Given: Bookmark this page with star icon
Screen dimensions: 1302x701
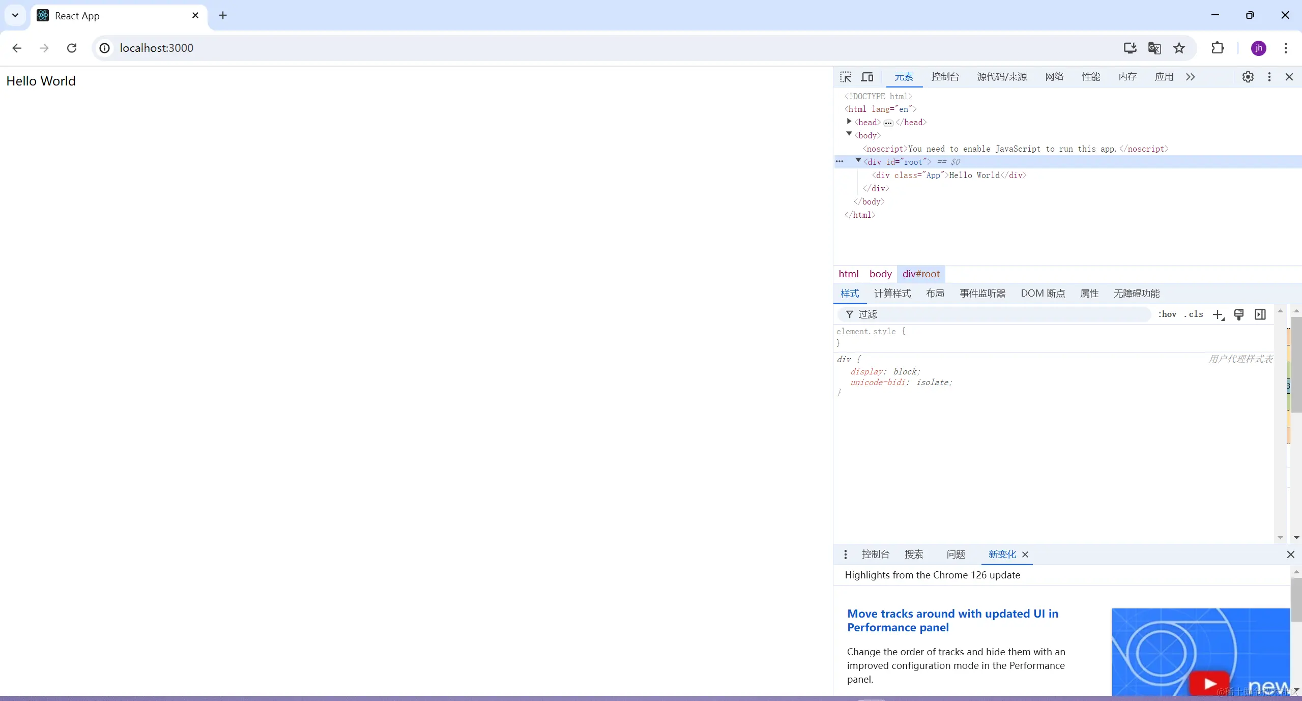Looking at the screenshot, I should tap(1179, 48).
